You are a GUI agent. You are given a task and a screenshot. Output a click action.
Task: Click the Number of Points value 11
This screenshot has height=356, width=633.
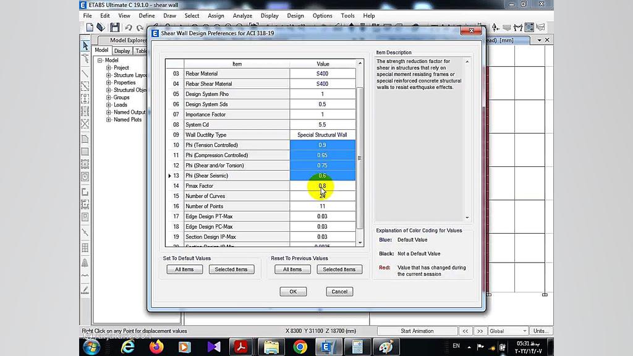323,206
